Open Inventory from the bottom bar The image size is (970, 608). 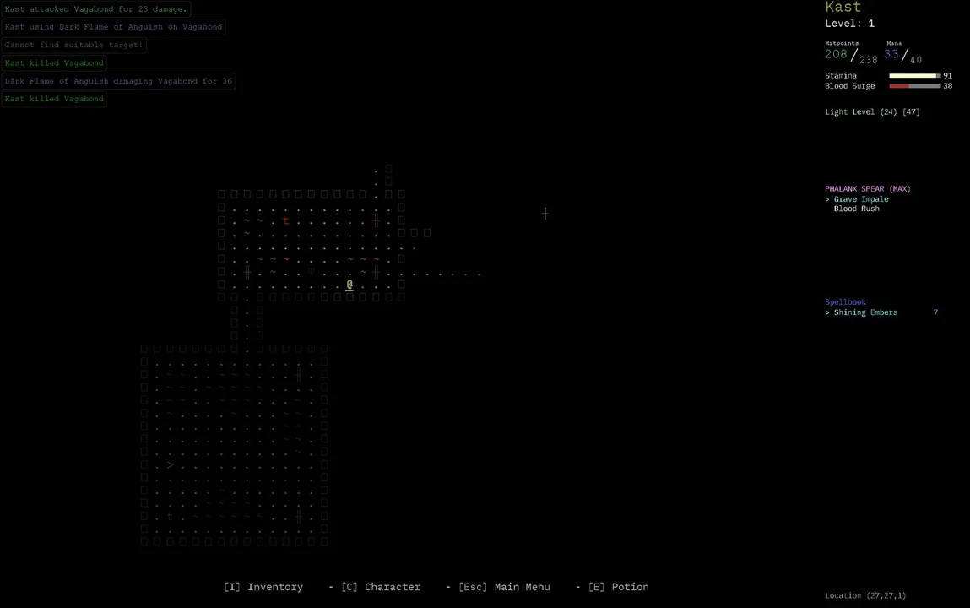[263, 587]
